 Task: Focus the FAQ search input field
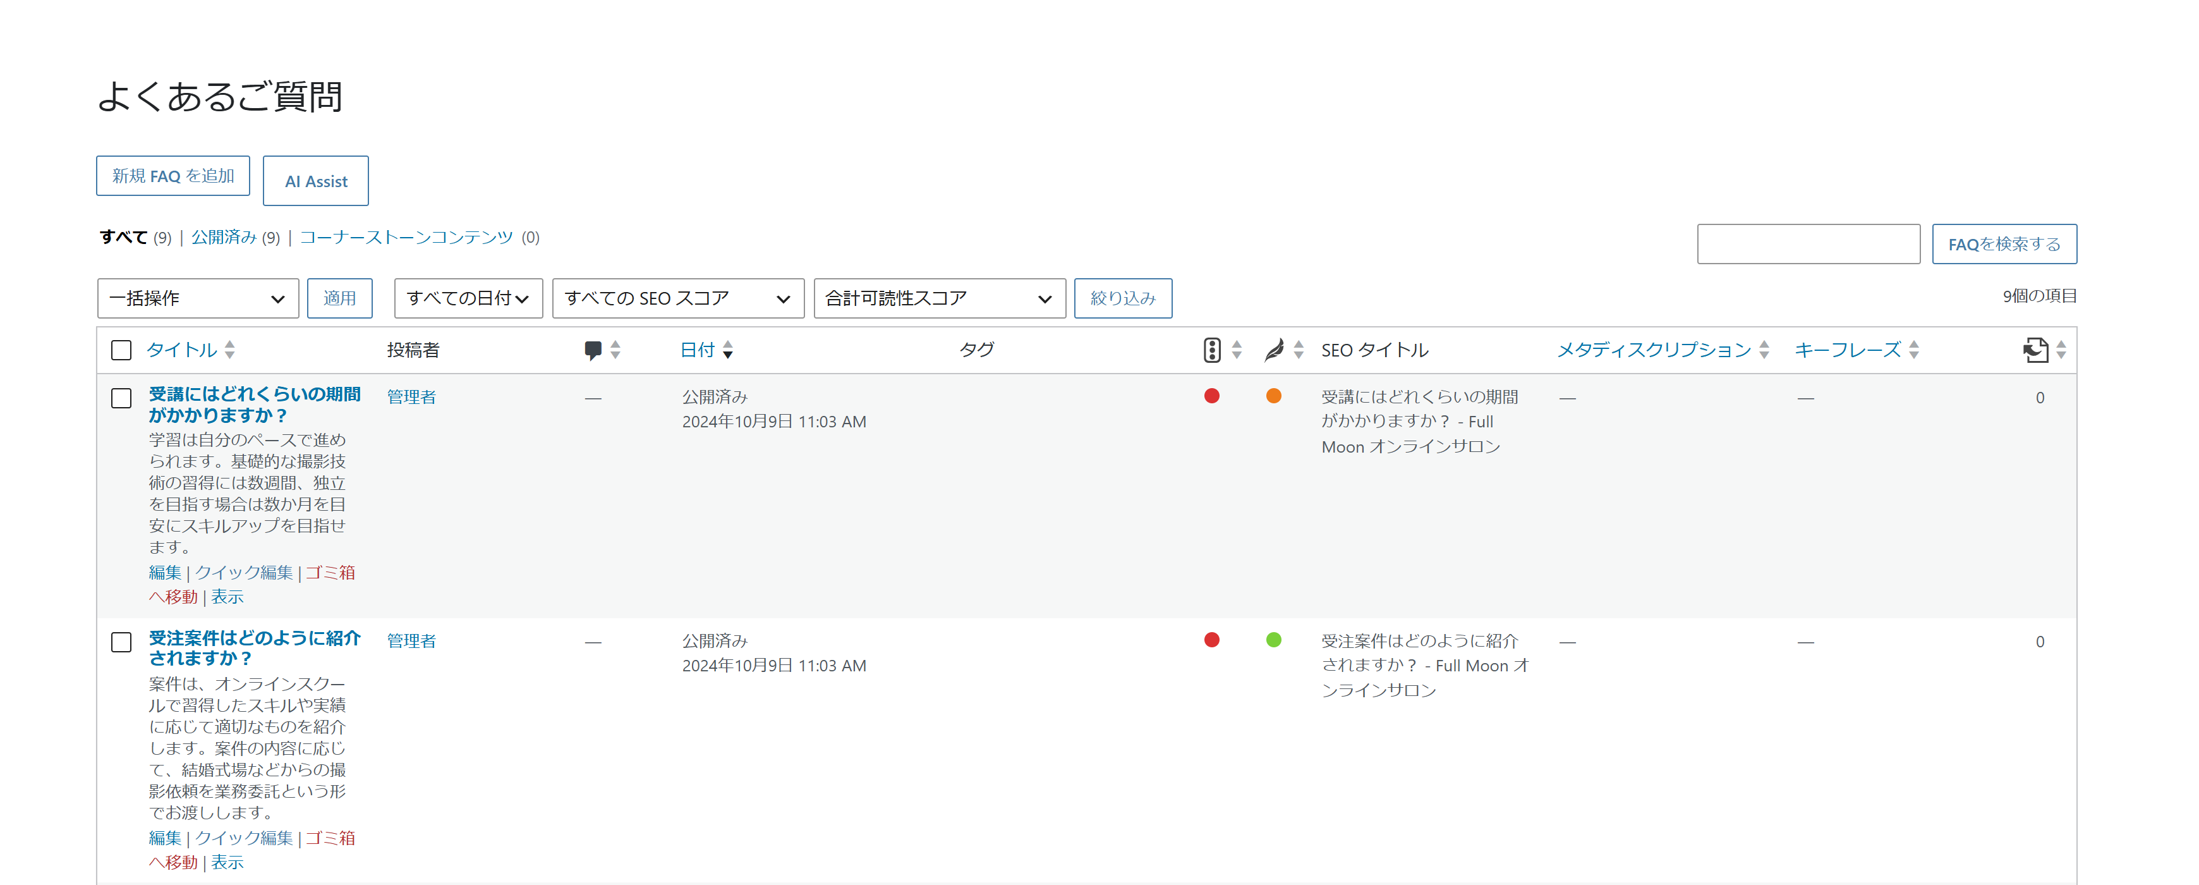[x=1809, y=244]
